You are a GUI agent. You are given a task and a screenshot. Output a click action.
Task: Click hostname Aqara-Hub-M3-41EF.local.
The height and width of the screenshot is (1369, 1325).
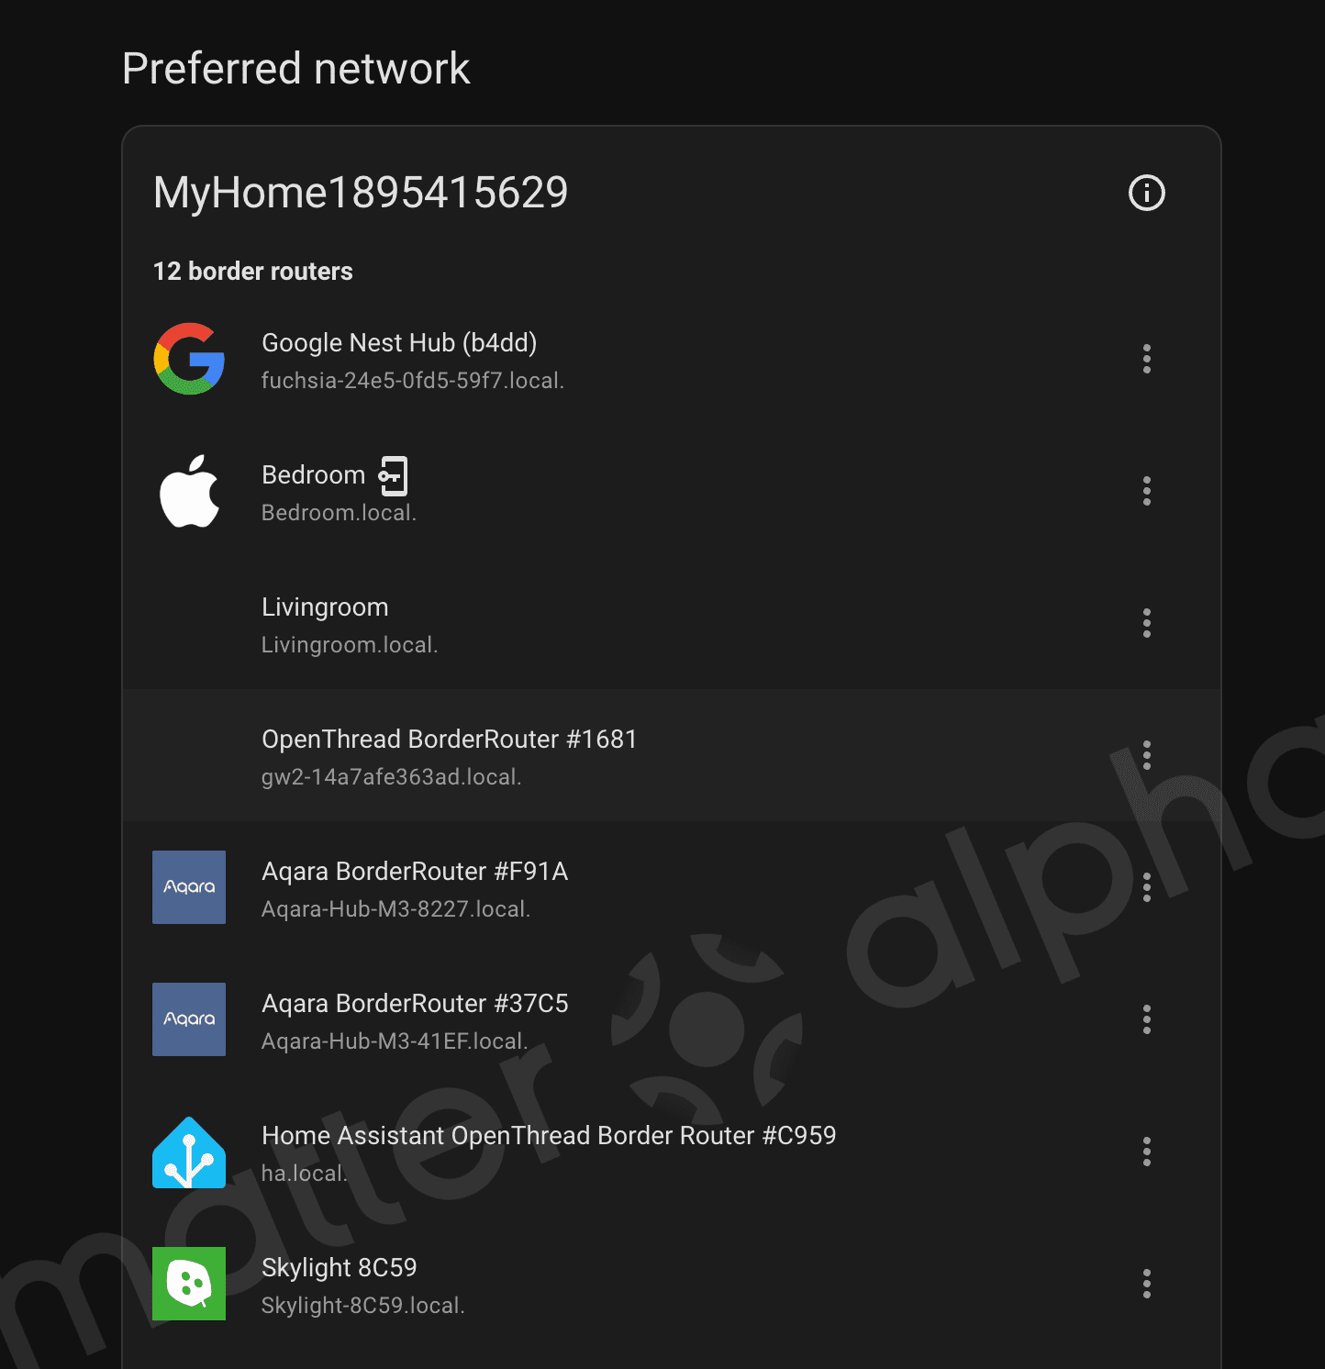point(395,1041)
